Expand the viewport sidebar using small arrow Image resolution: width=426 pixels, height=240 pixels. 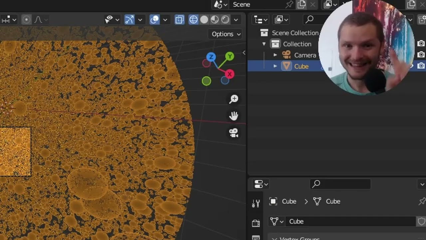[244, 53]
